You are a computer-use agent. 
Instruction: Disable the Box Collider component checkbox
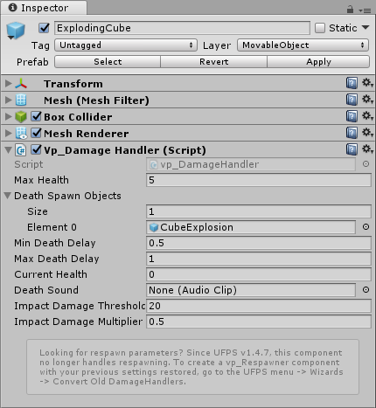(x=36, y=116)
